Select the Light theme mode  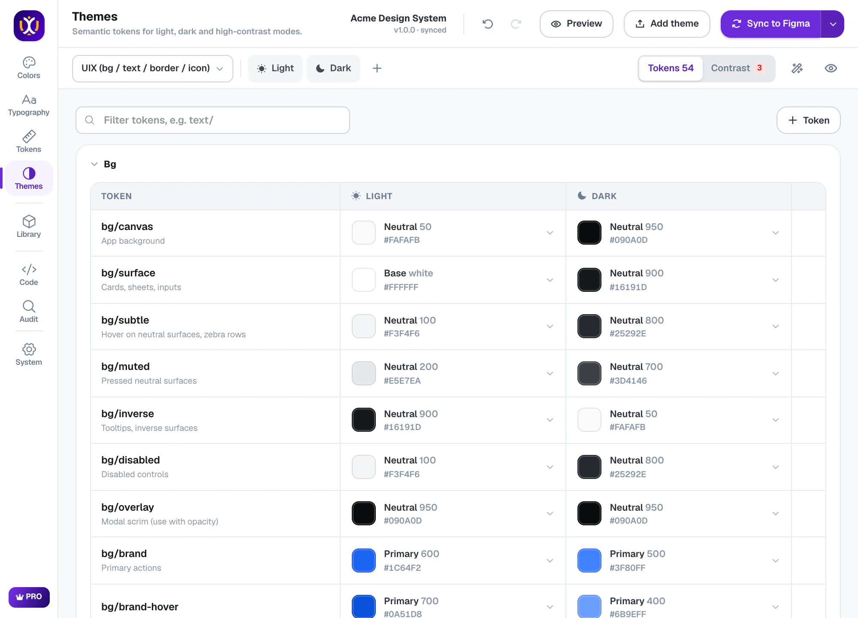[275, 68]
